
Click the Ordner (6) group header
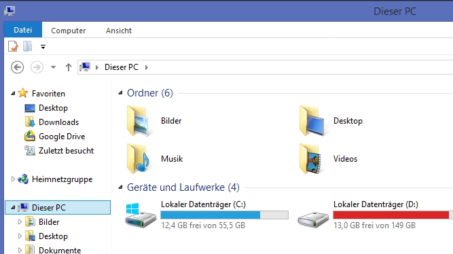(150, 93)
